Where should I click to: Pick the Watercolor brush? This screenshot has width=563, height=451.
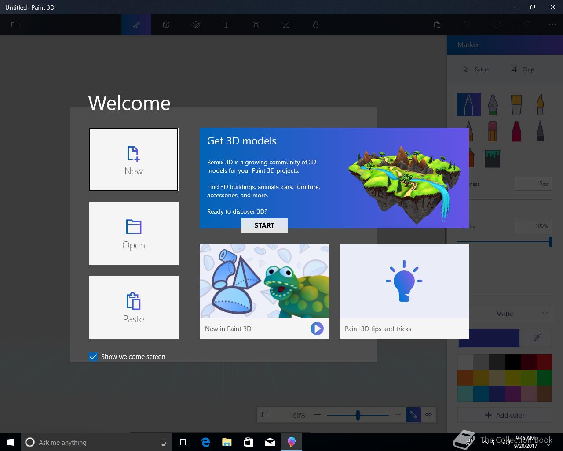[540, 105]
